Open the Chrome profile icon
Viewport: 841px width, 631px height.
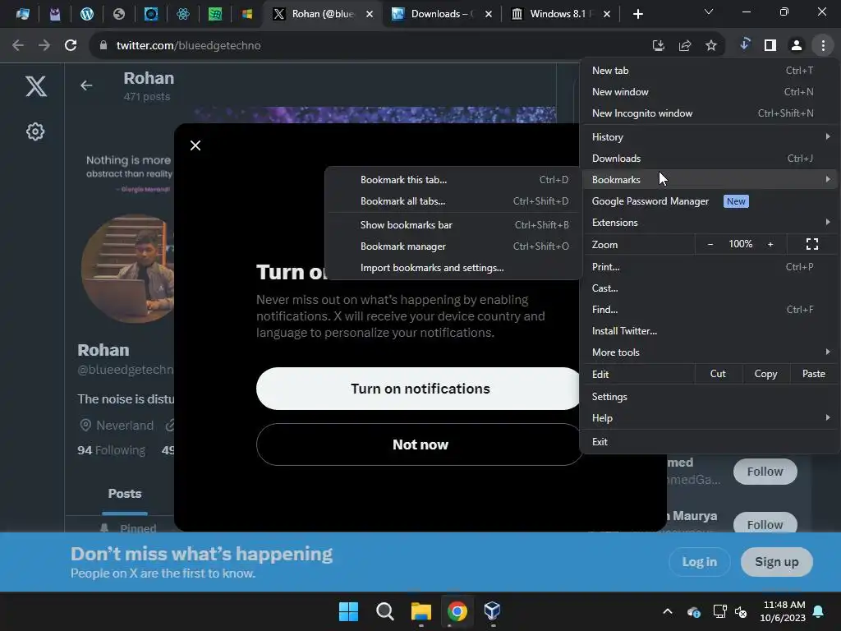coord(797,46)
